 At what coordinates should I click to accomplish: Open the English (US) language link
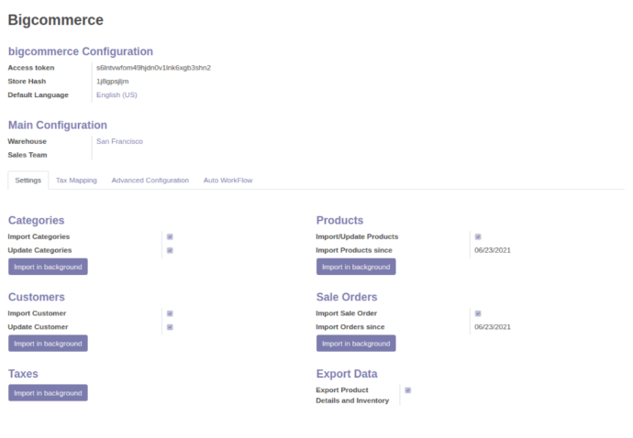(117, 94)
